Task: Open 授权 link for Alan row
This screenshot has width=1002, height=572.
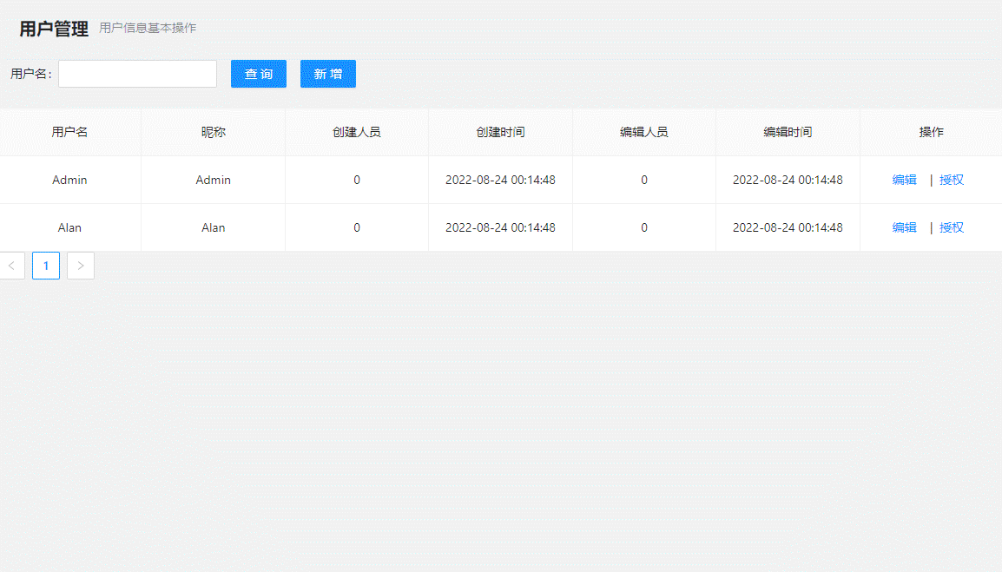Action: coord(952,227)
